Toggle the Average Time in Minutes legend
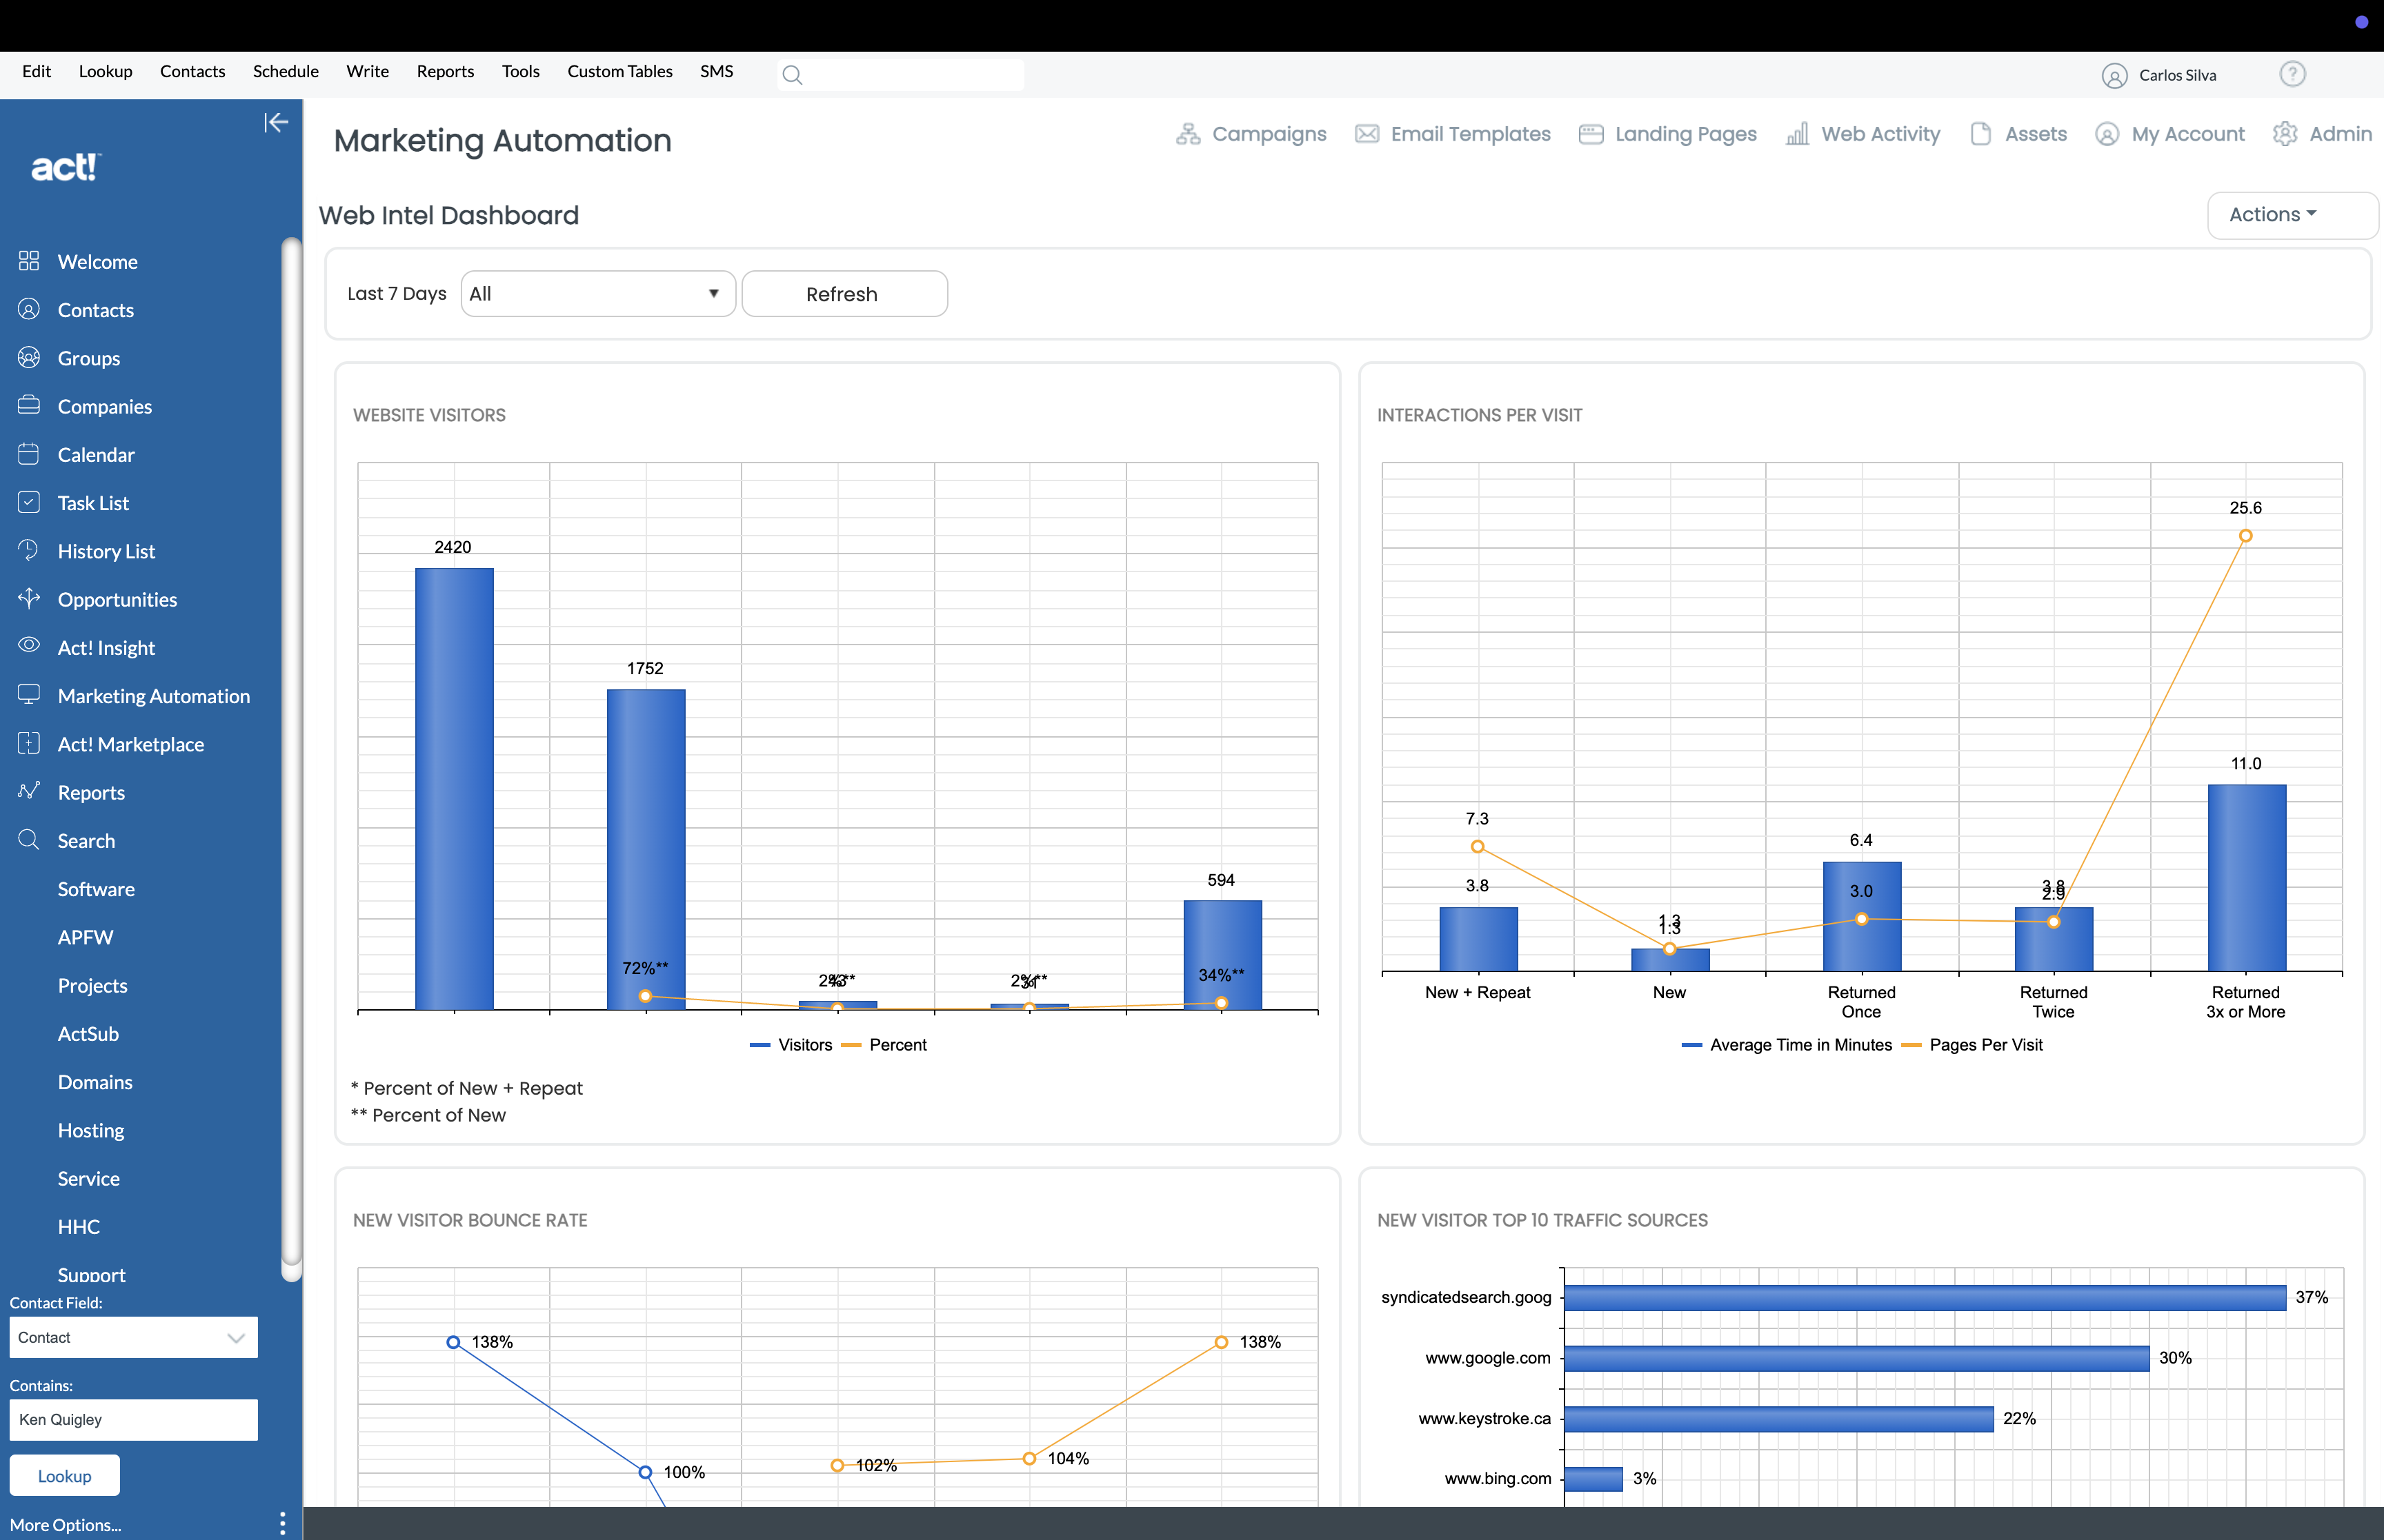Screen dimensions: 2384x1540 (1787, 1045)
